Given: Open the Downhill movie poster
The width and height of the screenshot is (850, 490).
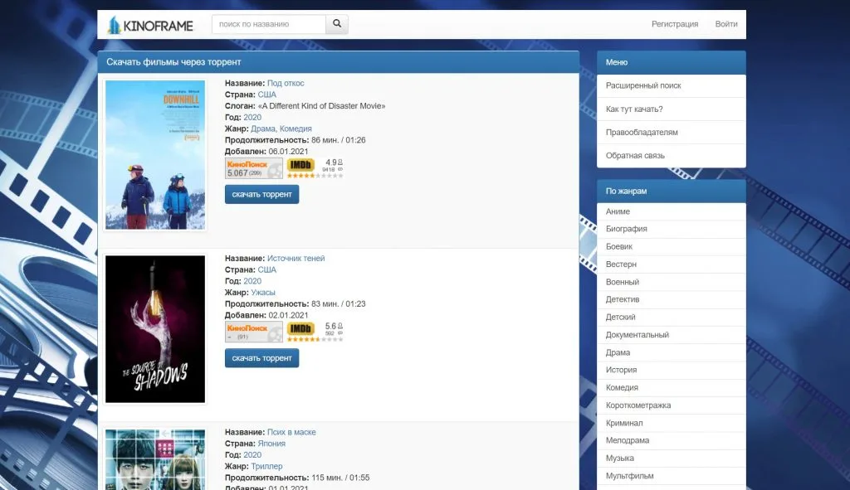Looking at the screenshot, I should coord(155,155).
